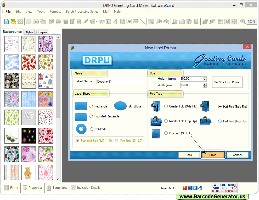259x200 pixels.
Task: Select the Text 'A' tool icon
Action: click(115, 21)
